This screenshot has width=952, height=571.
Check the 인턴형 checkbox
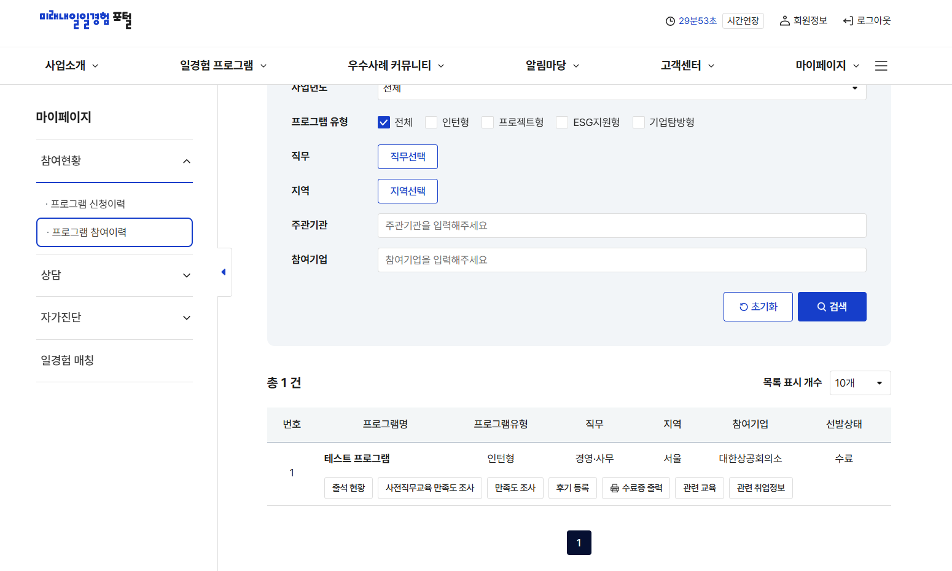click(431, 122)
